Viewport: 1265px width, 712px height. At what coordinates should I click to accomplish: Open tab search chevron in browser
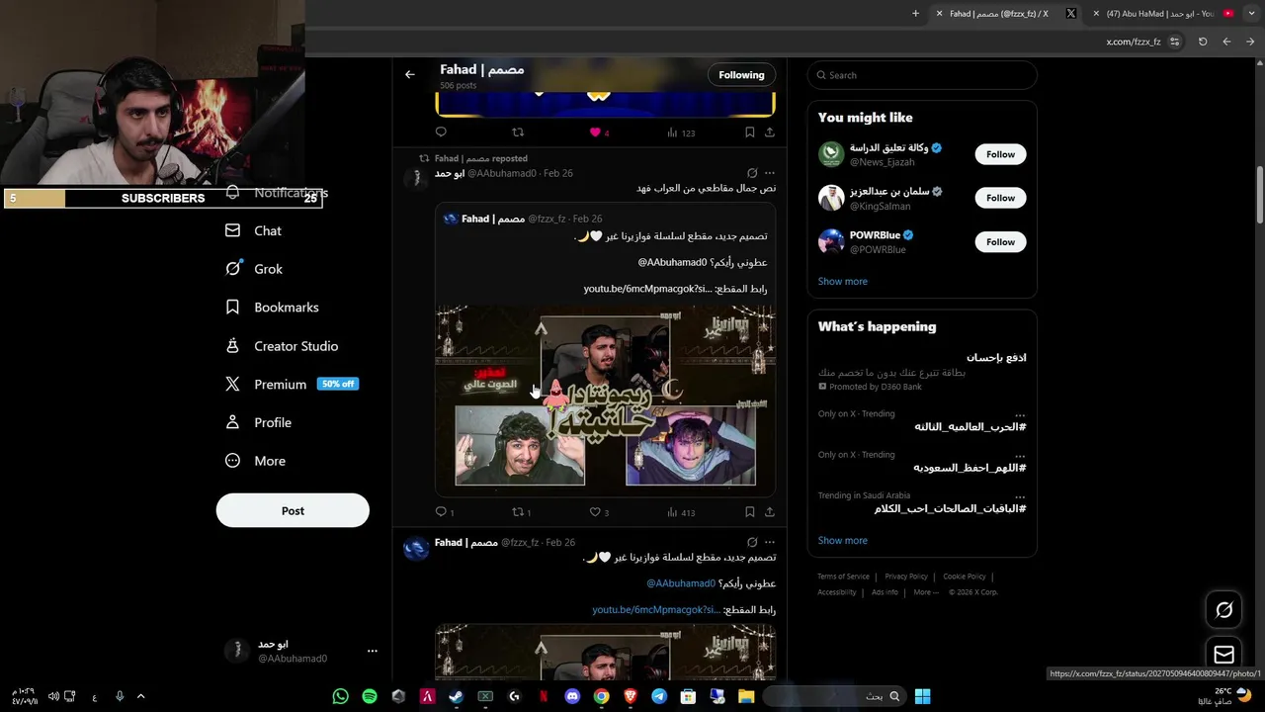click(x=1251, y=14)
